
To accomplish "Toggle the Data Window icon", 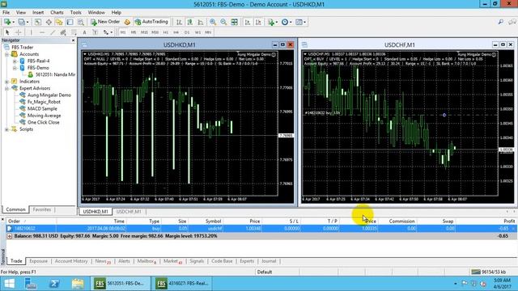I will [49, 22].
